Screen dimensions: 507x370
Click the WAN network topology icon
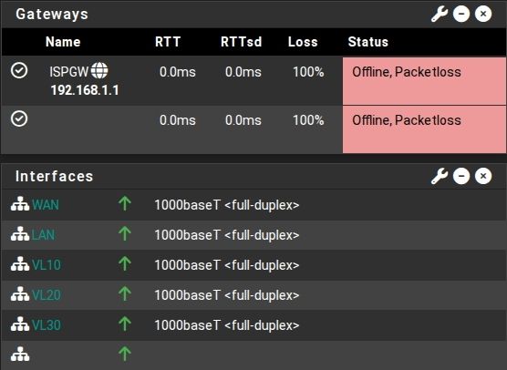pyautogui.click(x=20, y=204)
